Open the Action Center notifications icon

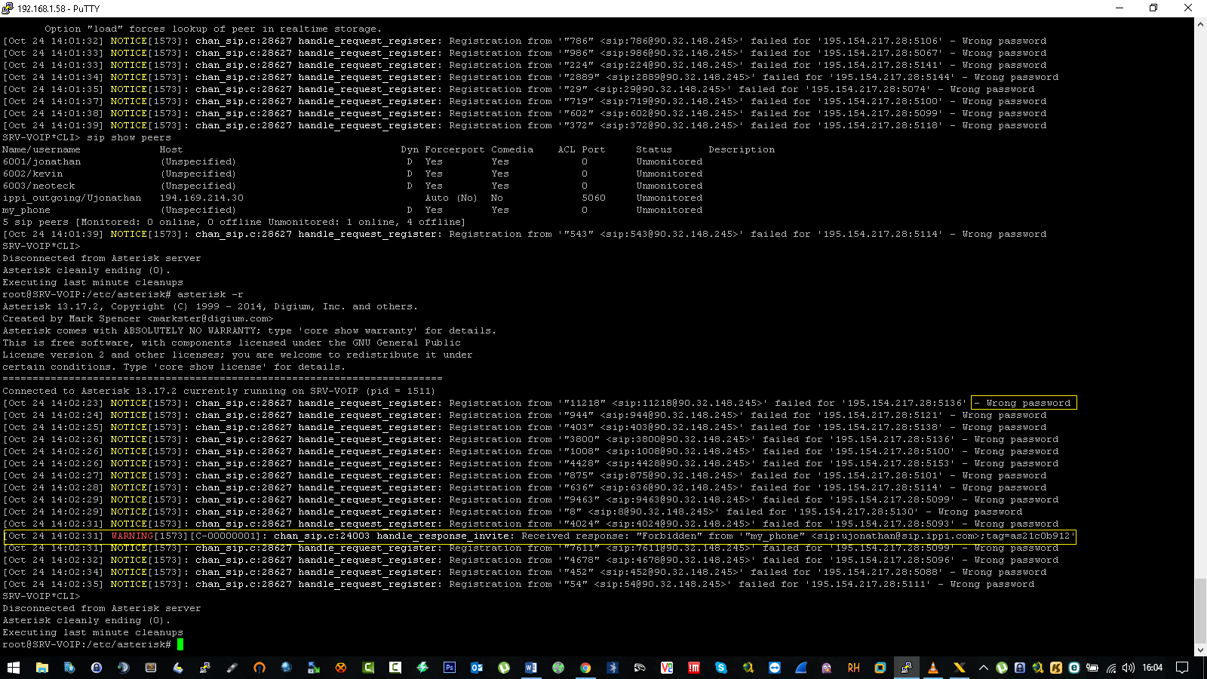click(1182, 668)
